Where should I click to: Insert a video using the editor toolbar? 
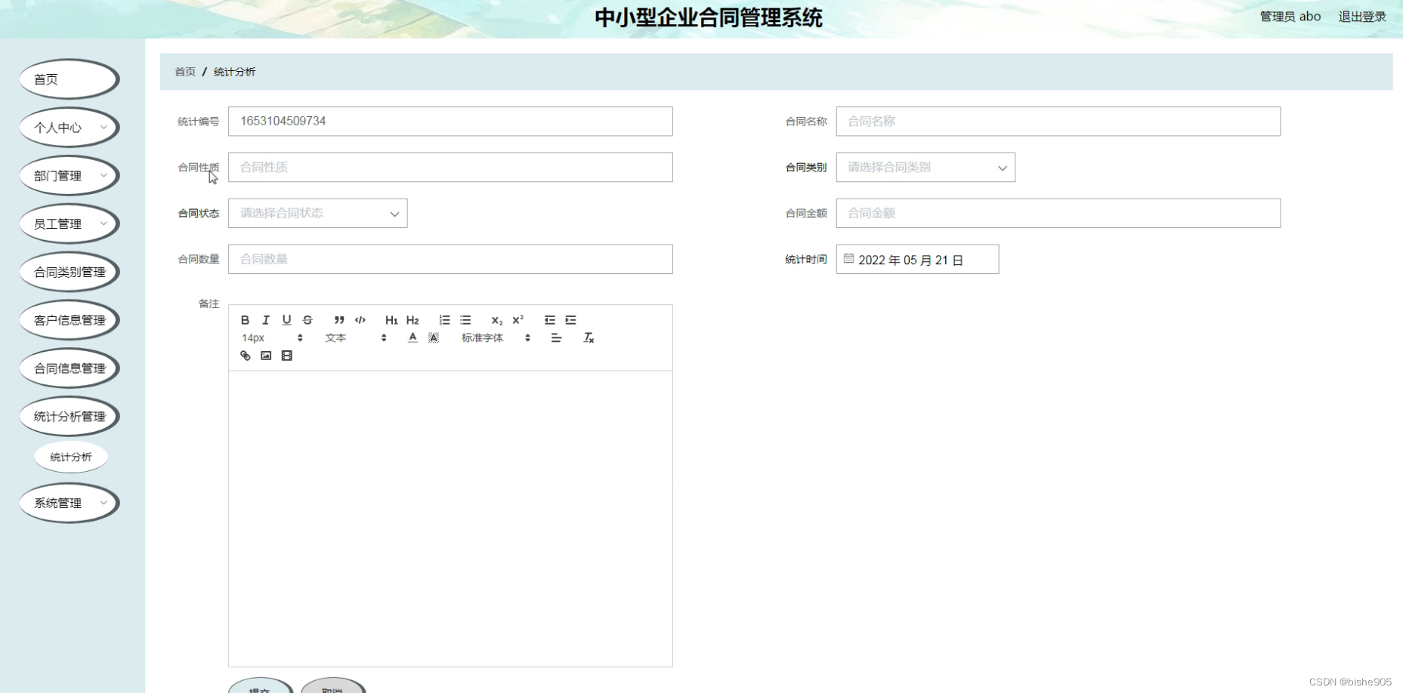click(x=286, y=355)
